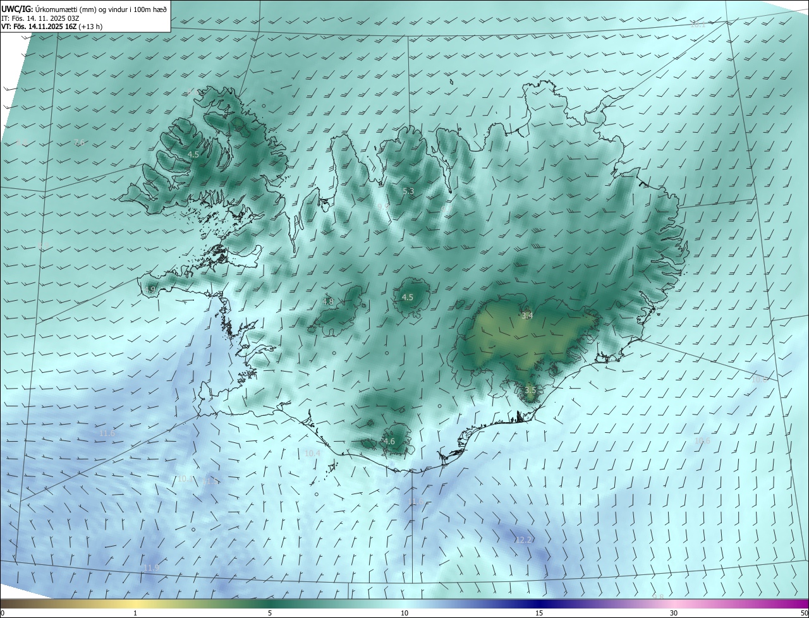This screenshot has width=809, height=618.
Task: Click the 50 tick on the color scale
Action: pyautogui.click(x=804, y=613)
